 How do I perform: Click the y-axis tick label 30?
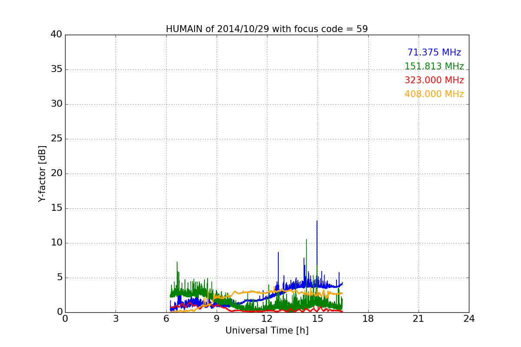point(56,104)
